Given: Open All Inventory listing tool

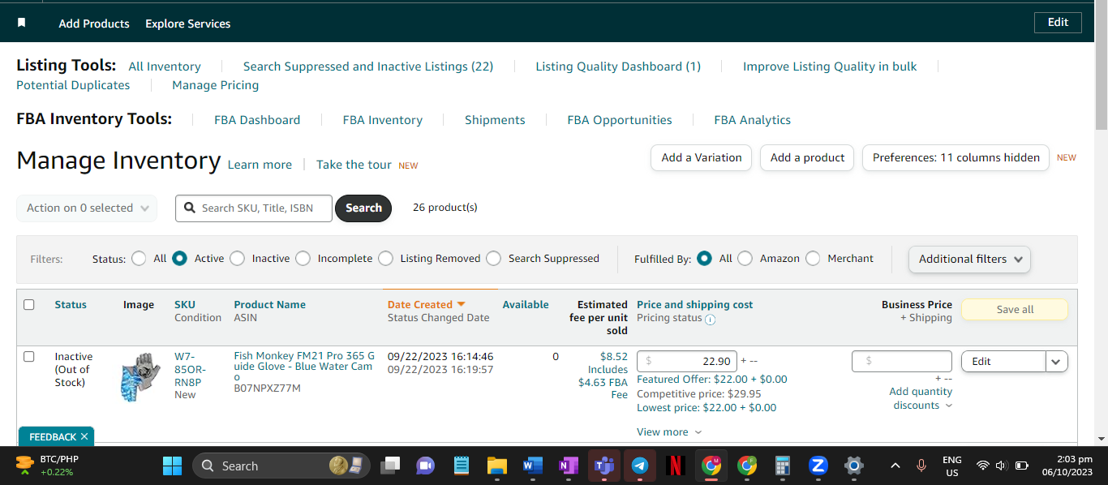Looking at the screenshot, I should pos(165,67).
